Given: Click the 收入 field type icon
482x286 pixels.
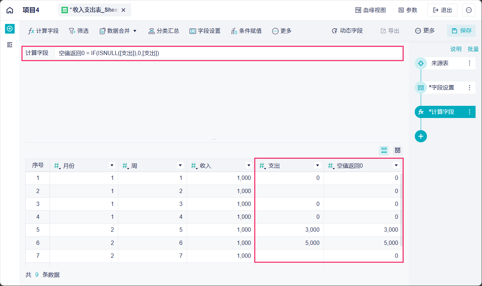Looking at the screenshot, I should 194,166.
